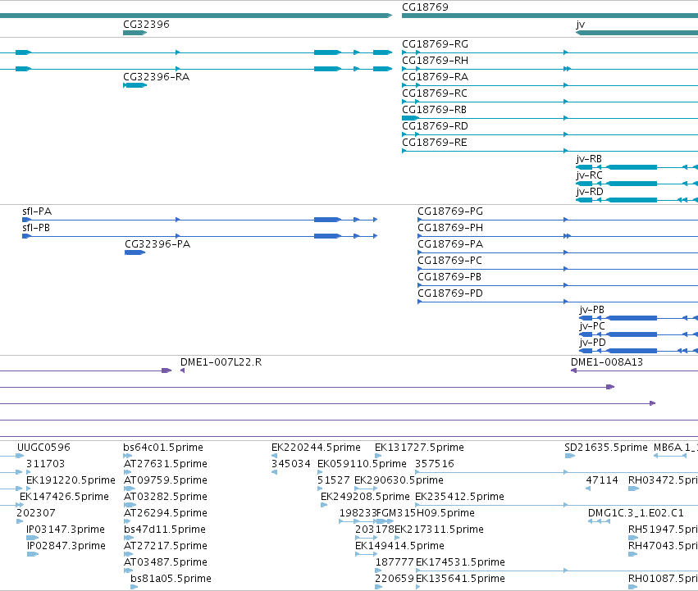The image size is (698, 591).
Task: Click EST label EK059110.5prime
Action: (x=362, y=464)
